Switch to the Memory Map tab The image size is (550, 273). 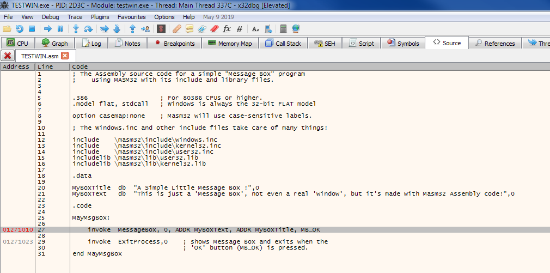(x=230, y=43)
